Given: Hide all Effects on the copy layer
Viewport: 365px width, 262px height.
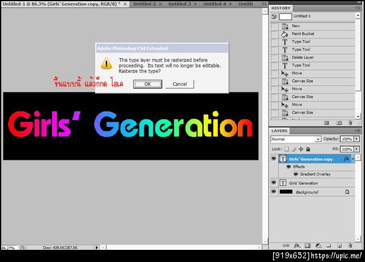Looking at the screenshot, I should 288,167.
